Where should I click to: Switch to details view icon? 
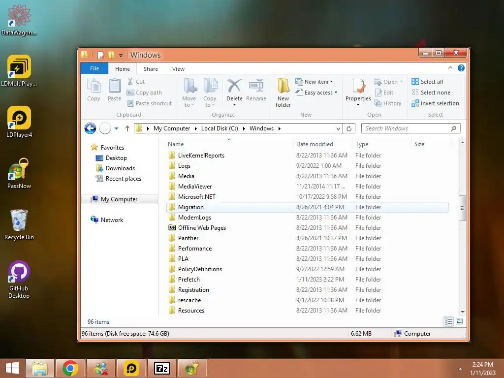click(x=449, y=321)
